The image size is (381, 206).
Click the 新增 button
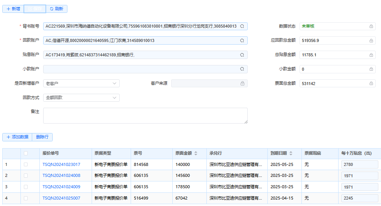coord(13,9)
